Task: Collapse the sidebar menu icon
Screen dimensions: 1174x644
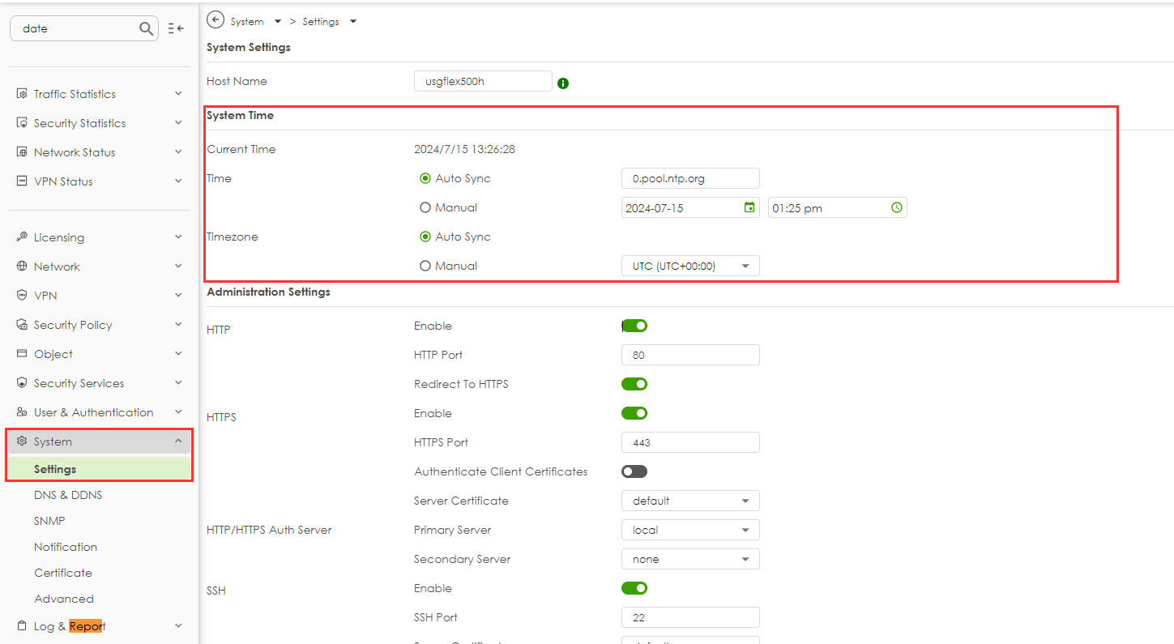Action: [x=176, y=28]
